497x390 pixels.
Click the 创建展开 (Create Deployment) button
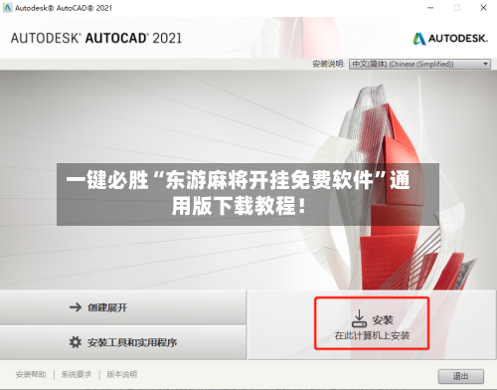pyautogui.click(x=123, y=307)
